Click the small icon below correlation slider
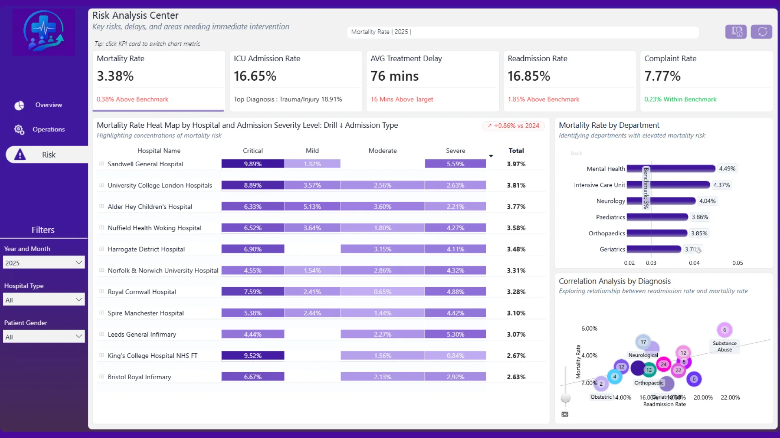780x438 pixels. [x=565, y=414]
